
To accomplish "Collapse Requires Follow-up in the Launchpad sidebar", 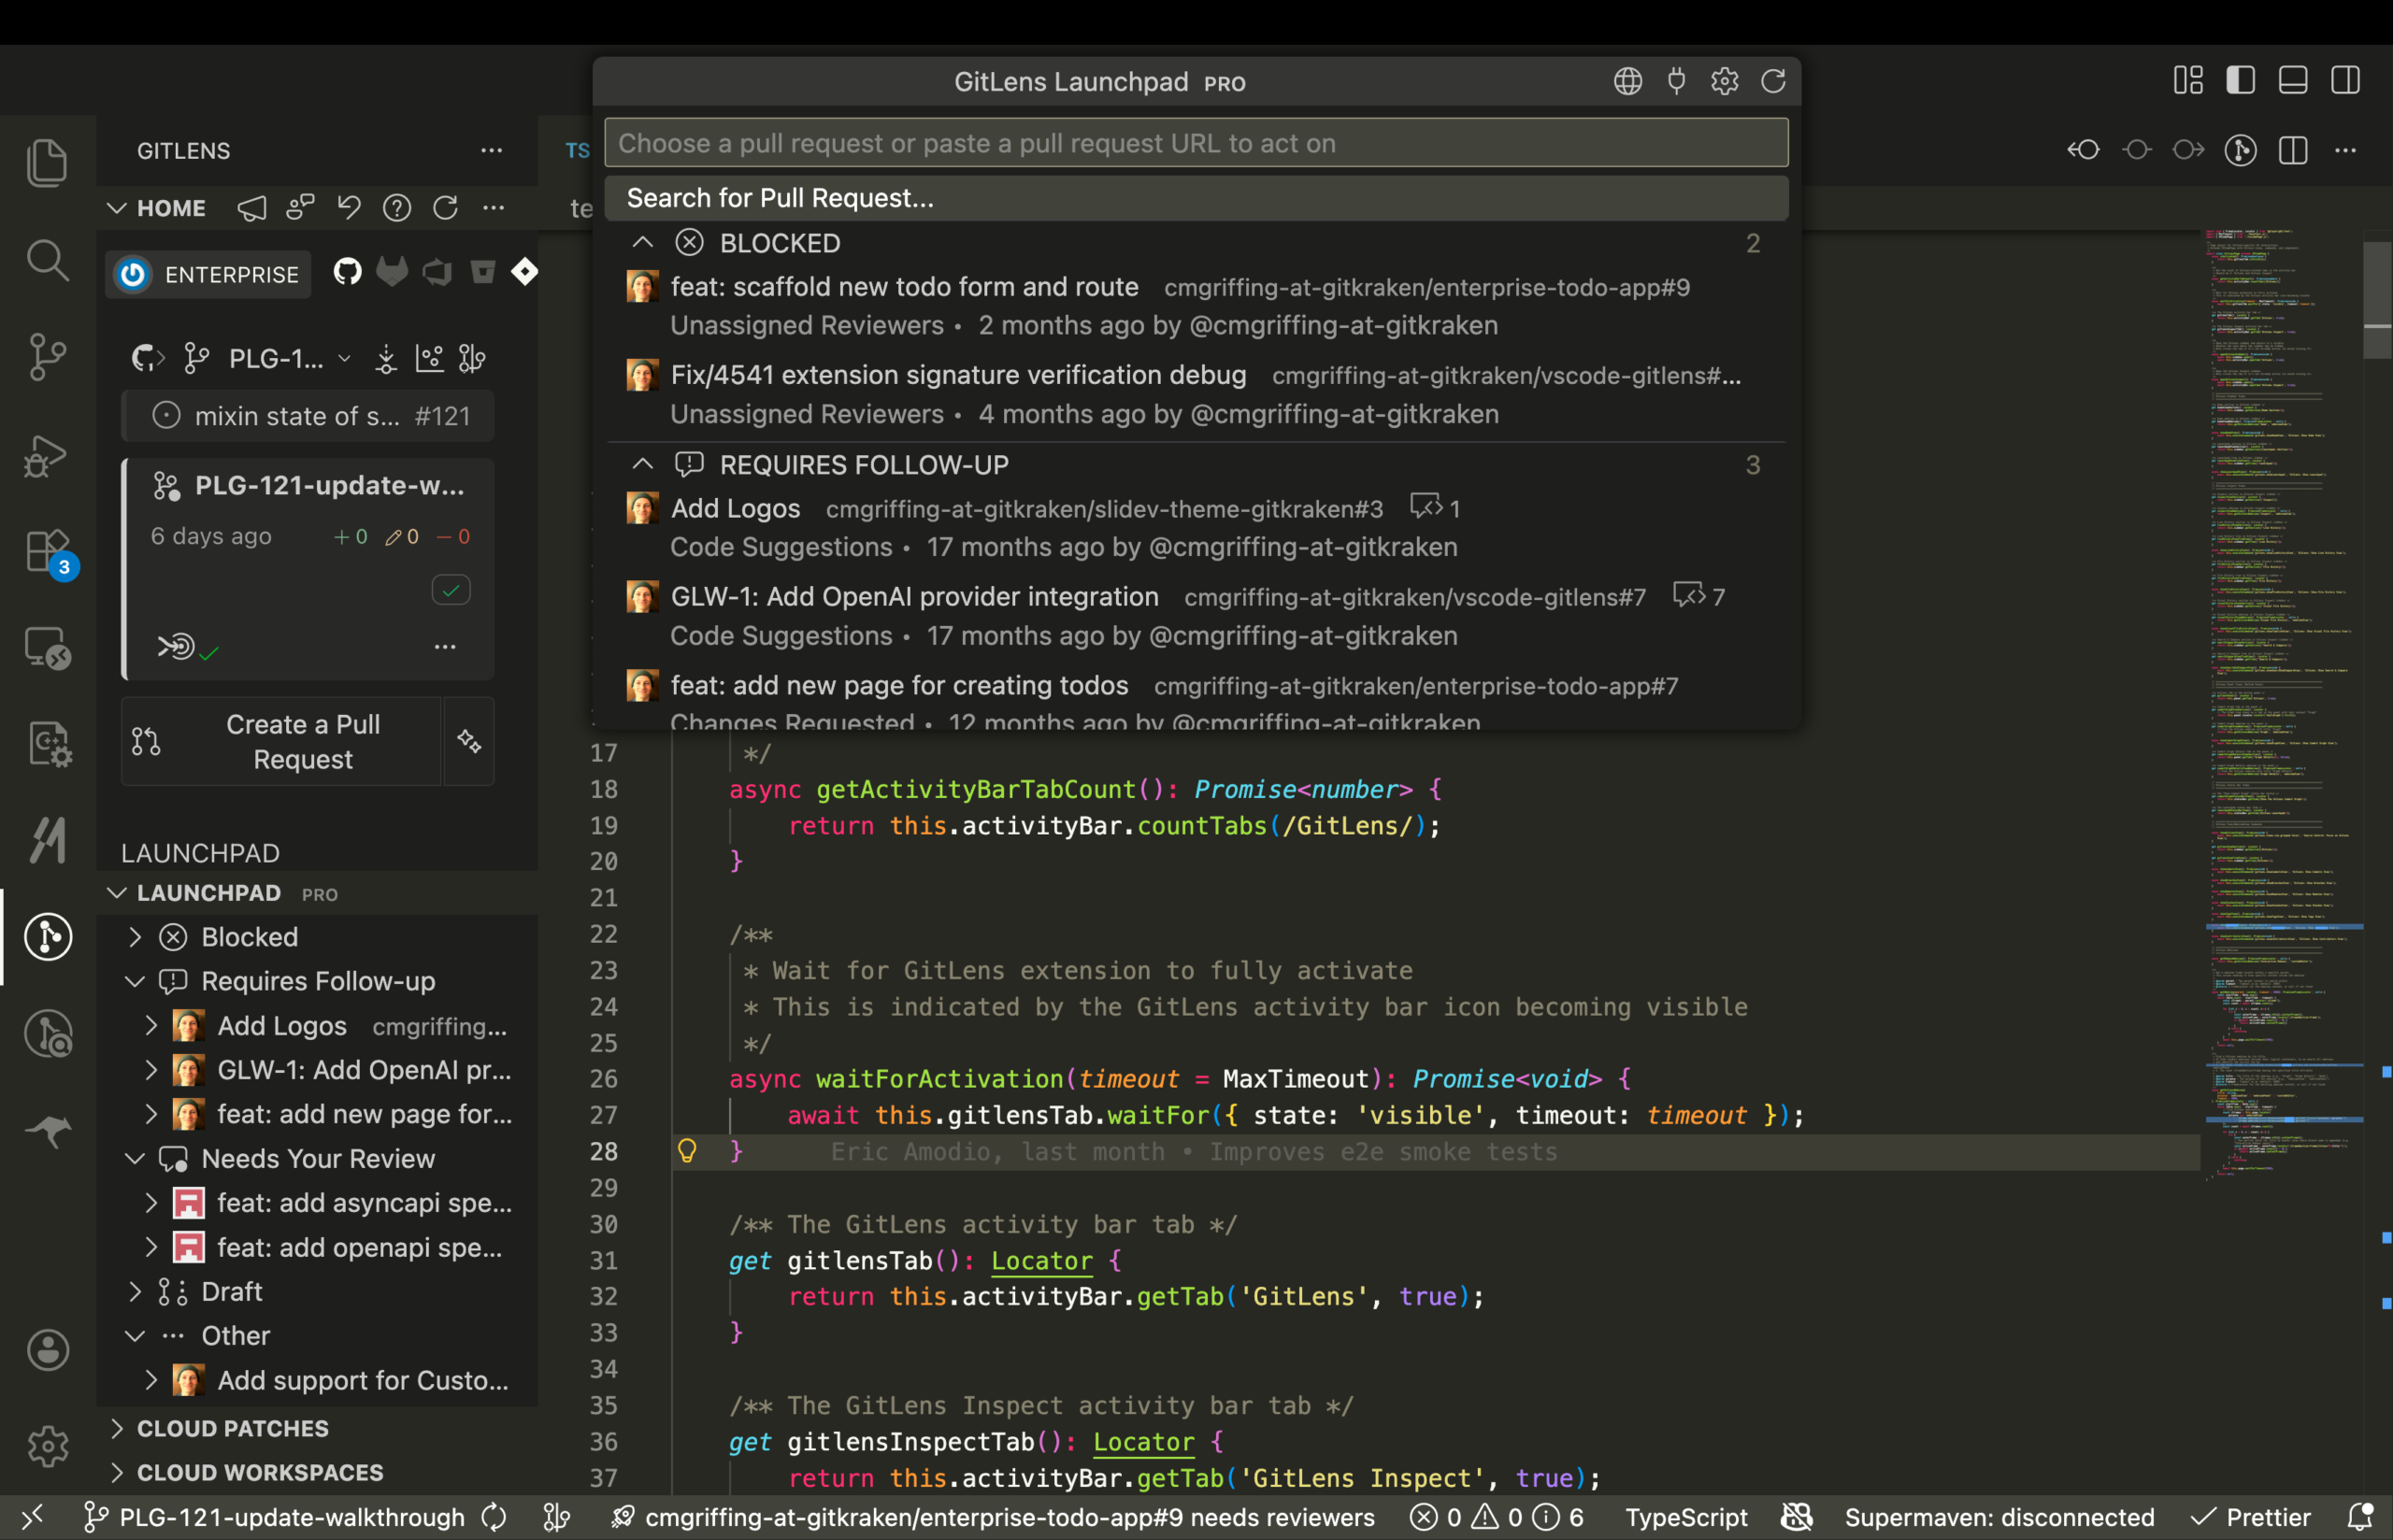I will coord(136,981).
